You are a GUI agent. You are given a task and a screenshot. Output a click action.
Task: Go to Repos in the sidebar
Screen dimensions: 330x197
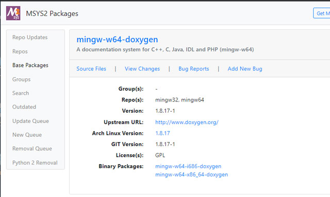click(20, 51)
